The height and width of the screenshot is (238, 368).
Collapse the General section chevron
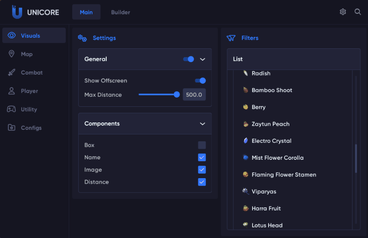202,59
